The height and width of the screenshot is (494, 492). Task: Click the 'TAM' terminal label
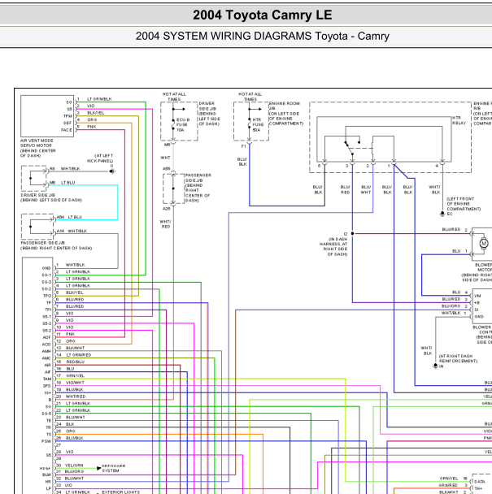pyautogui.click(x=47, y=379)
